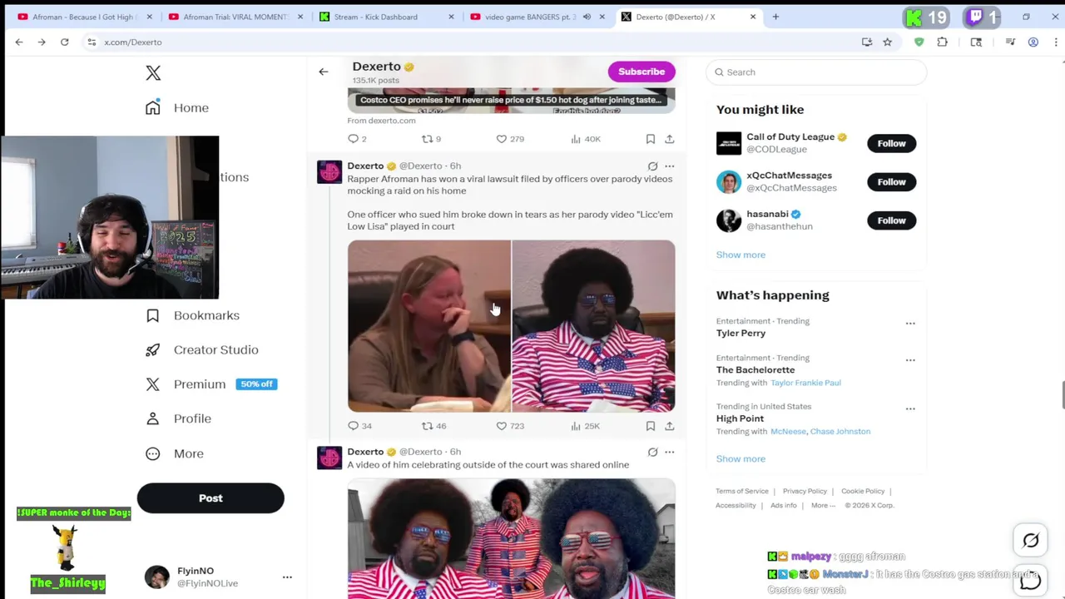Open more options on the celebration post
1065x599 pixels.
click(669, 453)
